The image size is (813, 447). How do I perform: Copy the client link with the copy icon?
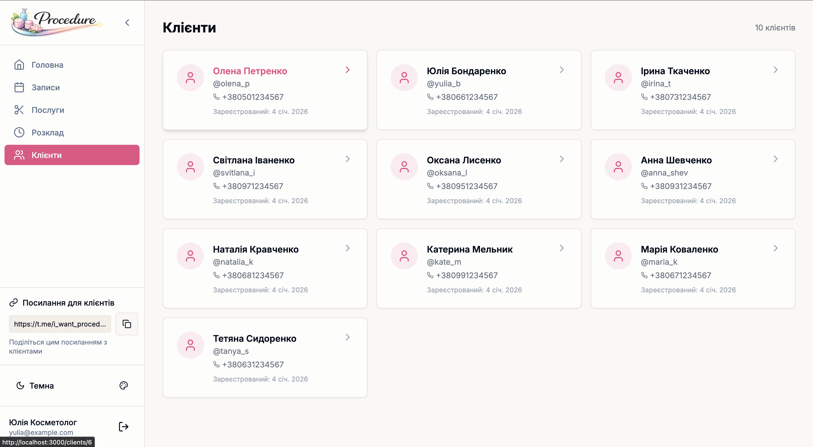127,324
